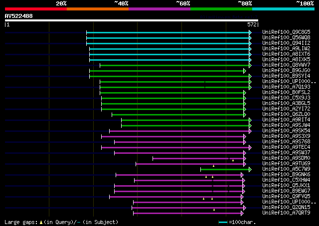Open hit UniRef100_A9LIW2
Viewport: 319px width, 226px height.
tap(286, 48)
